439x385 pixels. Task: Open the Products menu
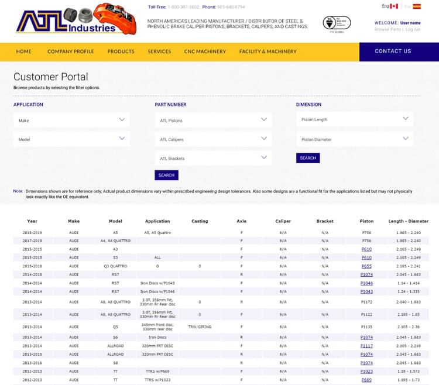coord(121,51)
